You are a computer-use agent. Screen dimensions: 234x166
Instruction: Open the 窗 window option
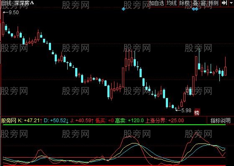click(x=203, y=3)
